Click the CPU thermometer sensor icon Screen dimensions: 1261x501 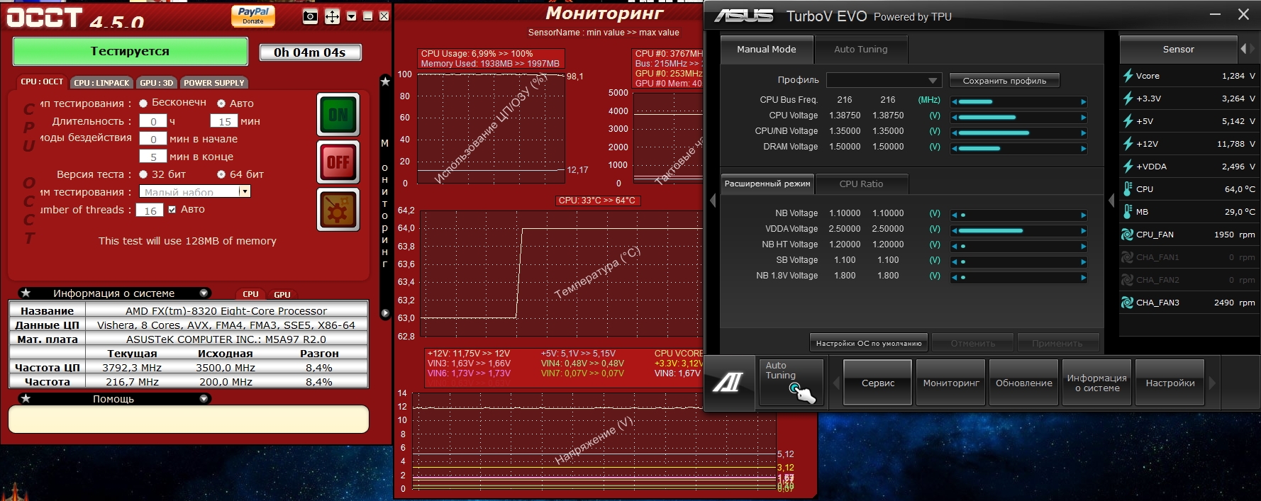[1128, 189]
